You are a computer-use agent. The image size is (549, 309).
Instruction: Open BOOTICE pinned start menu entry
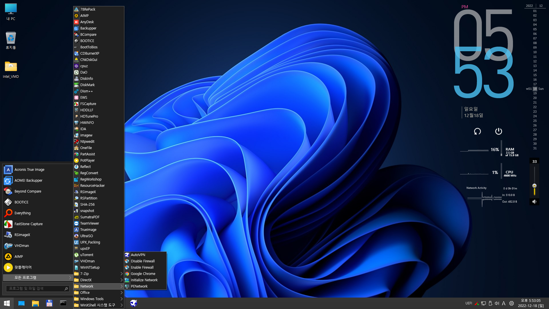tap(37, 202)
